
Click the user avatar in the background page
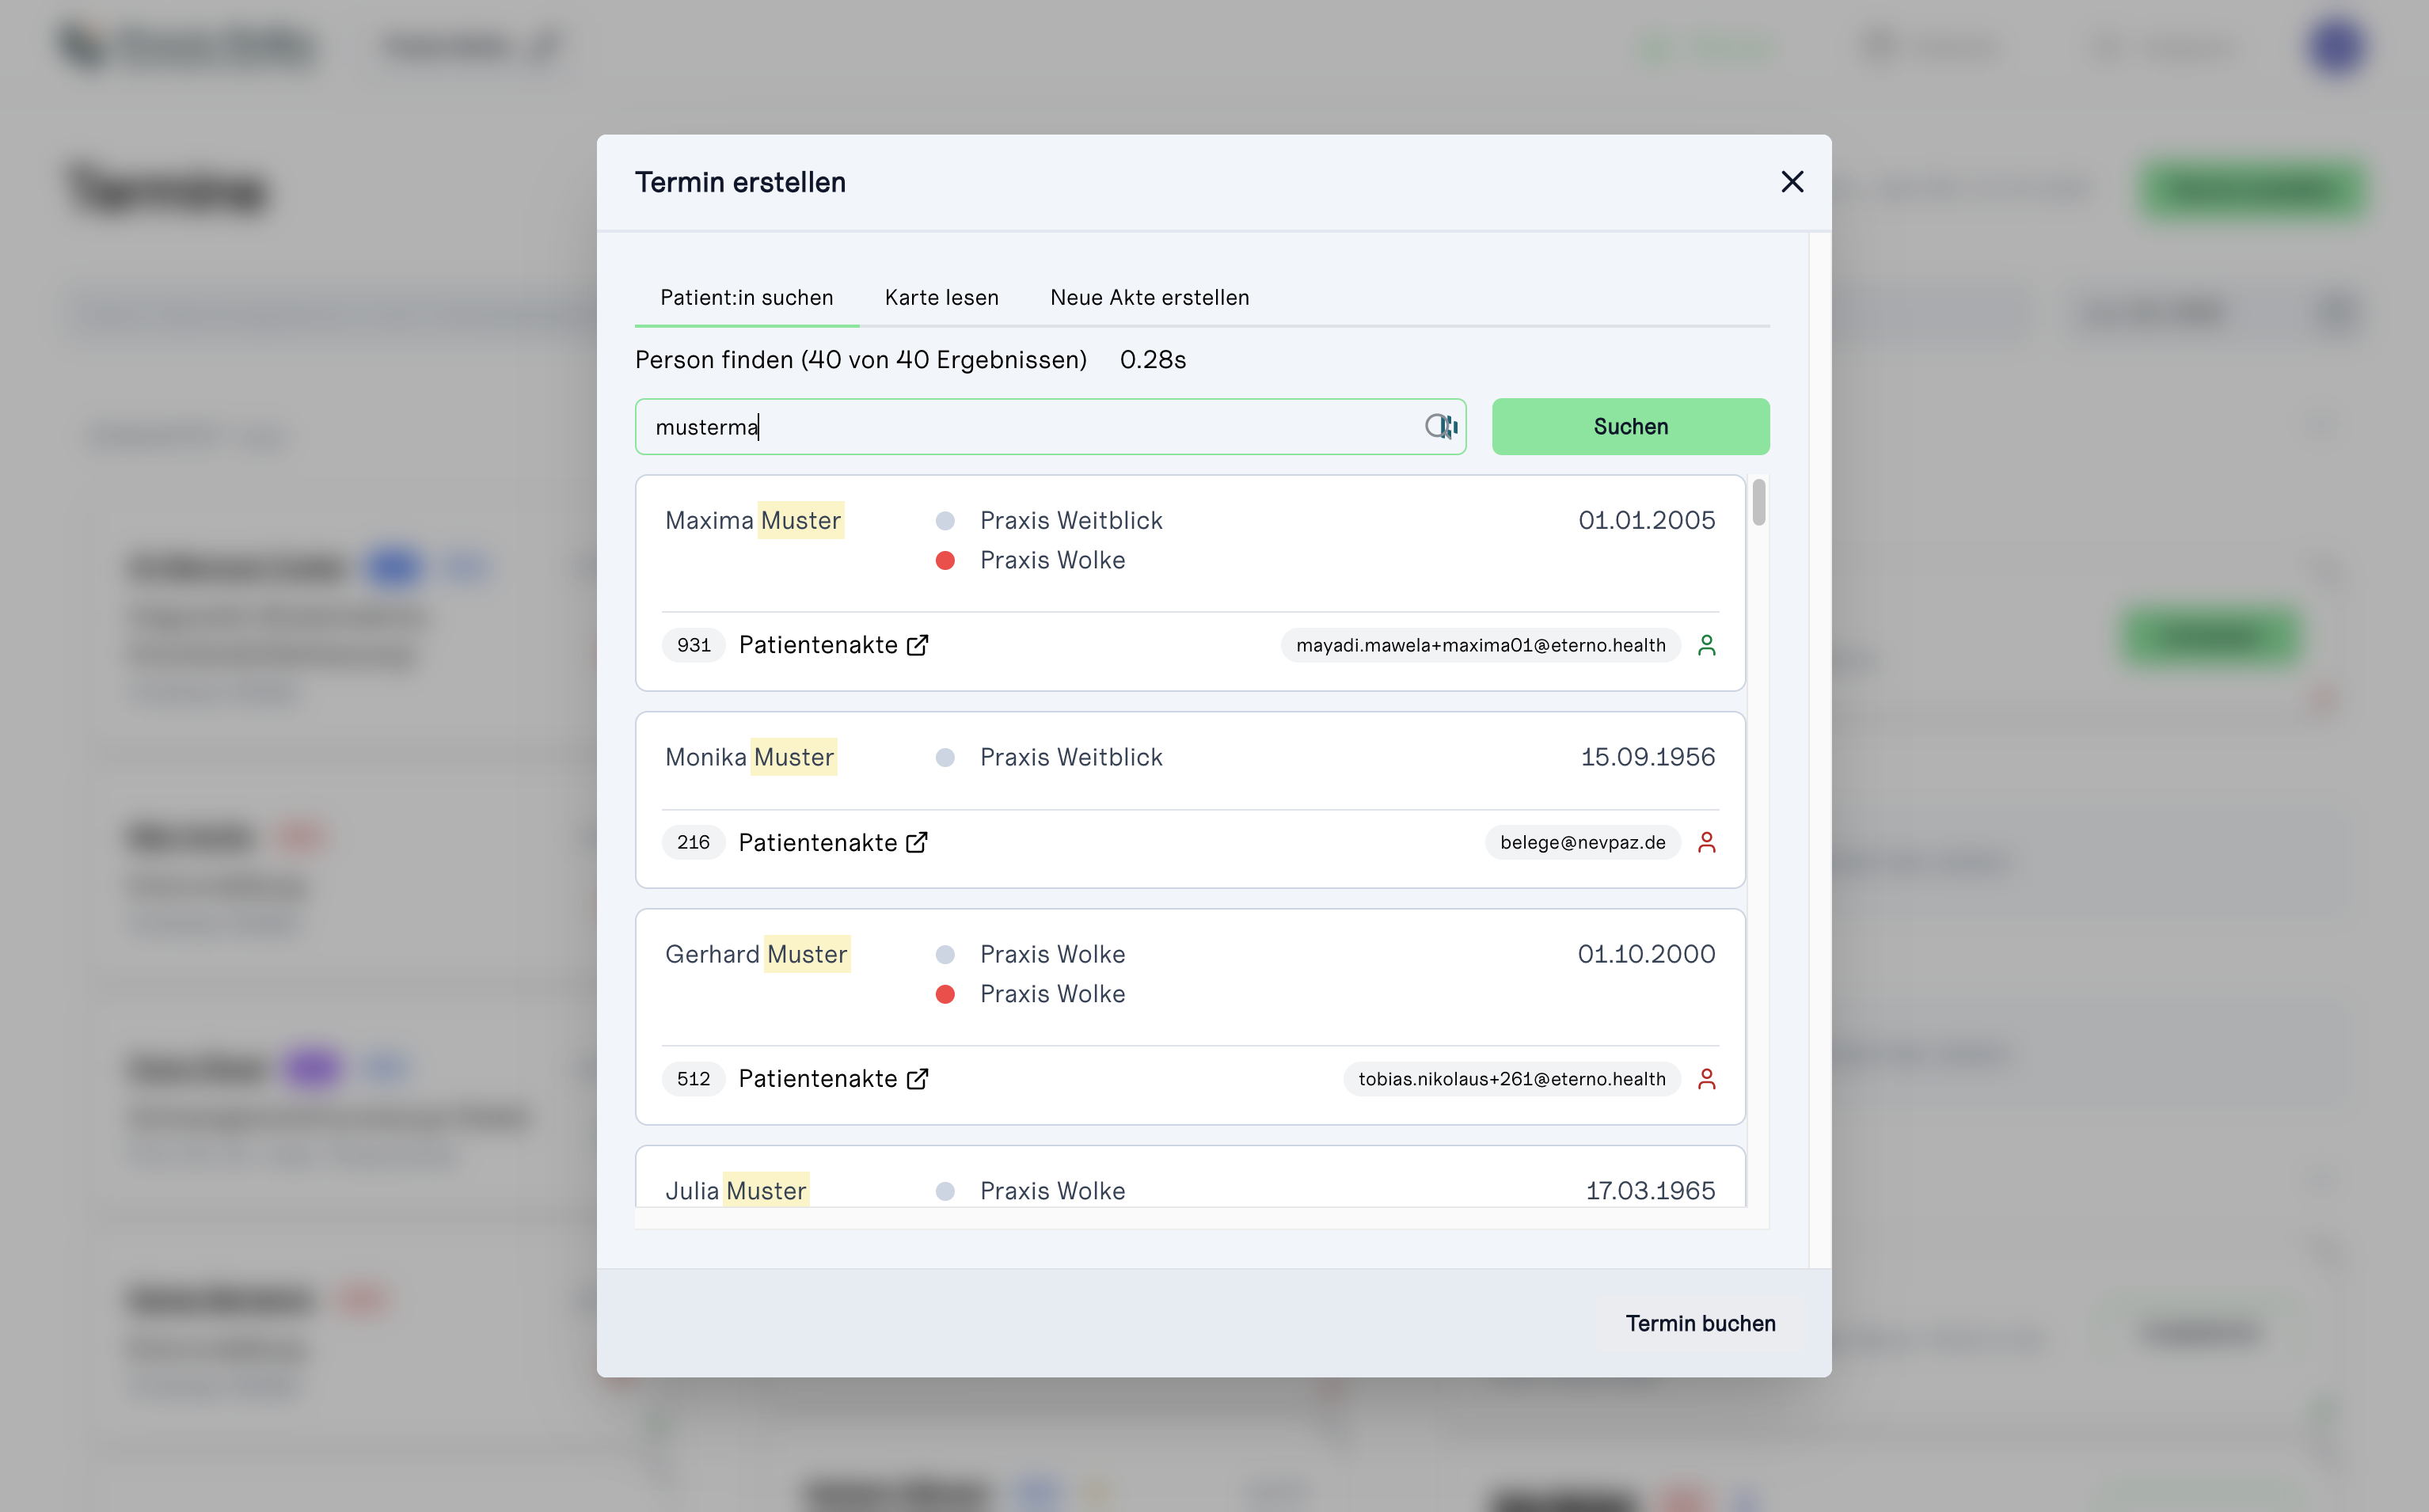[2336, 45]
